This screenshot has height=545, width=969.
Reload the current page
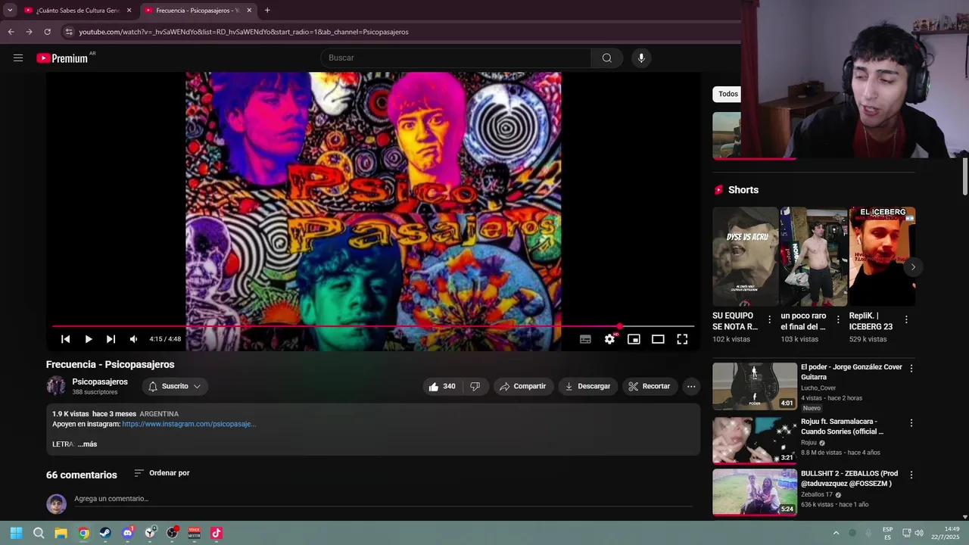coord(47,32)
